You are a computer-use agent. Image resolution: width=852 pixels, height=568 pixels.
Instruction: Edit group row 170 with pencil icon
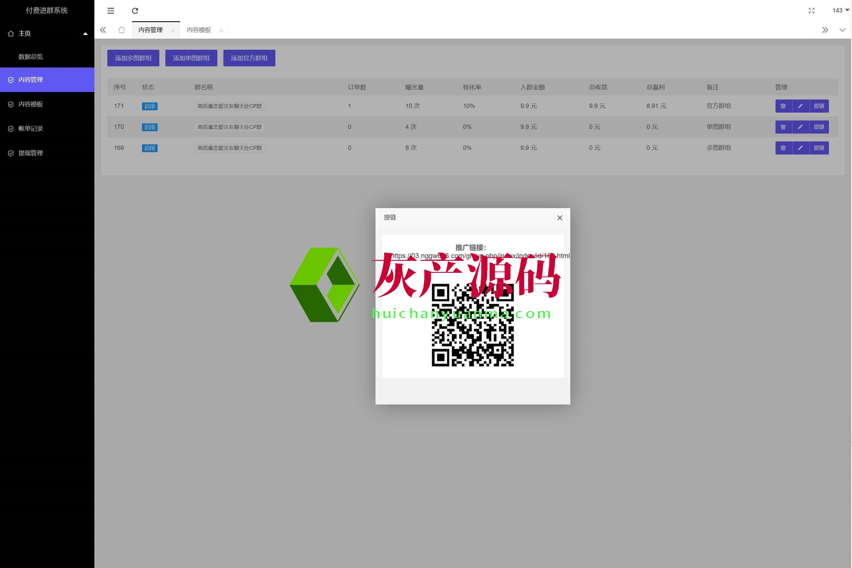[x=800, y=127]
